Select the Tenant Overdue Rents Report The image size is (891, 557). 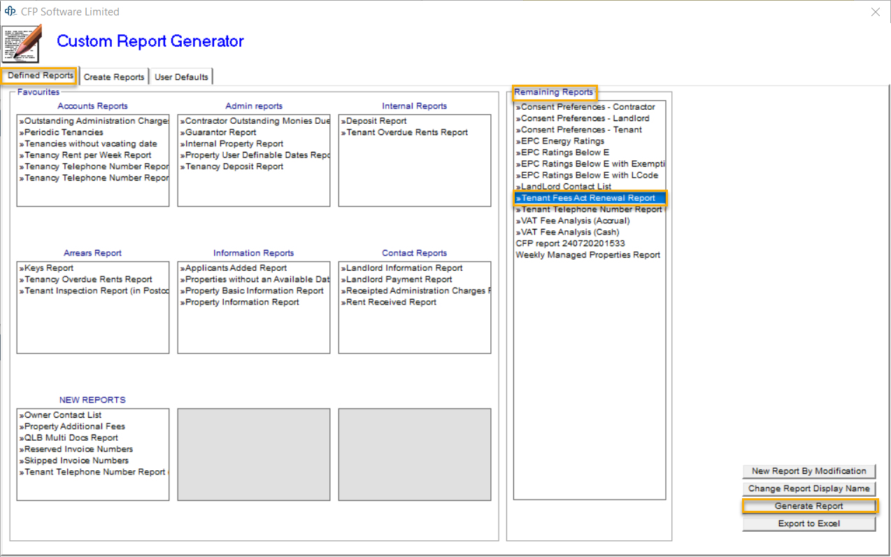404,132
